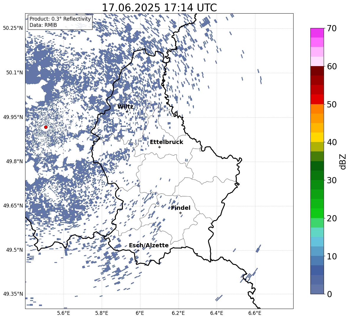This screenshot has height=319, width=350.
Task: Click the 49.95°N latitude label
Action: point(13,117)
